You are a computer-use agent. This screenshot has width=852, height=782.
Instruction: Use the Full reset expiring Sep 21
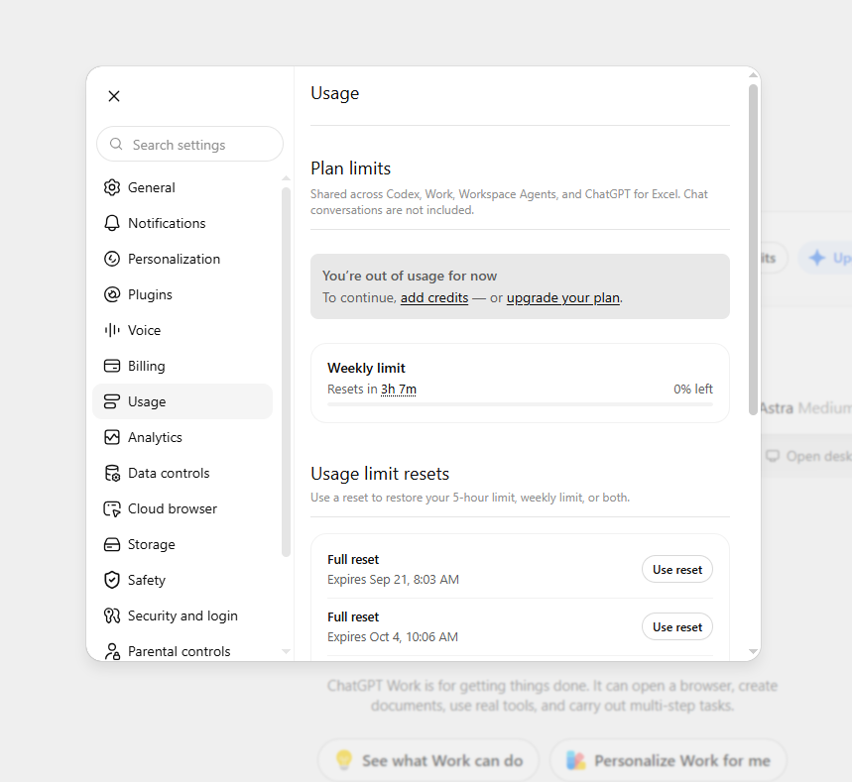677,570
